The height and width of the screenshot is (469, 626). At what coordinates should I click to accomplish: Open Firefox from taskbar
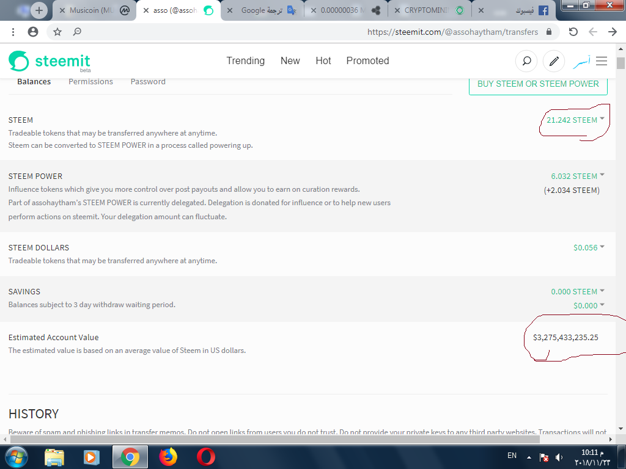pyautogui.click(x=168, y=457)
